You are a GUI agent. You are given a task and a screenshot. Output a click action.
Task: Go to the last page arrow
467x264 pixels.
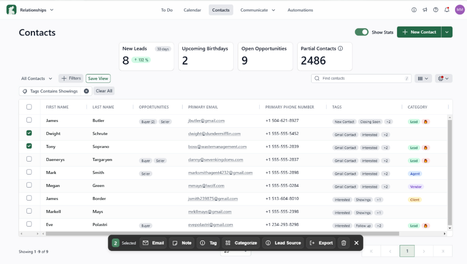coord(443,251)
